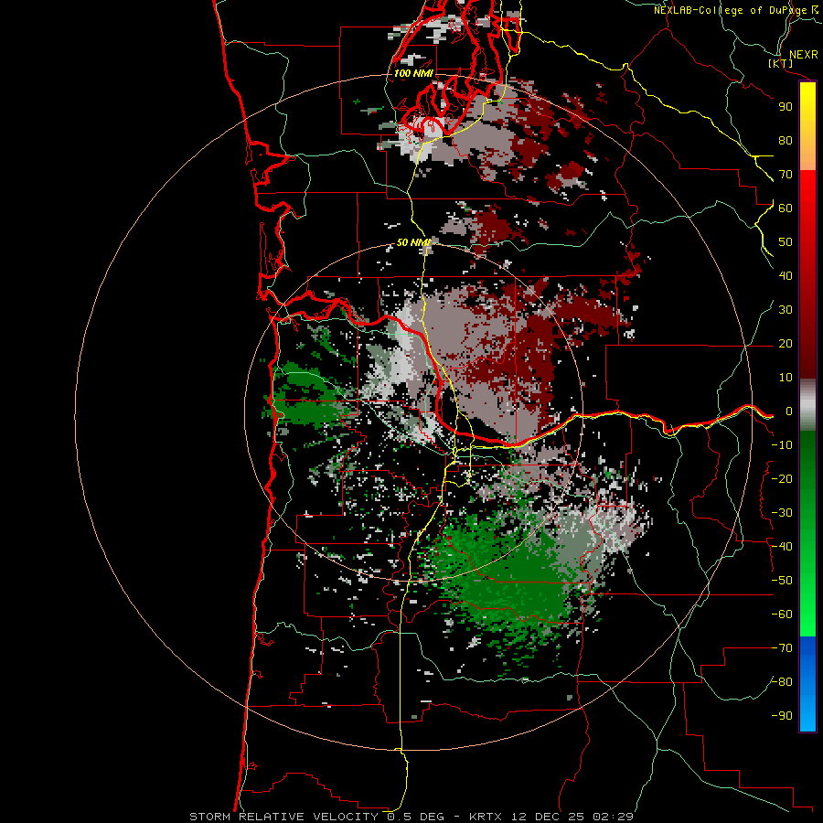Click the -20 value on the velocity scale
The height and width of the screenshot is (823, 823).
782,478
